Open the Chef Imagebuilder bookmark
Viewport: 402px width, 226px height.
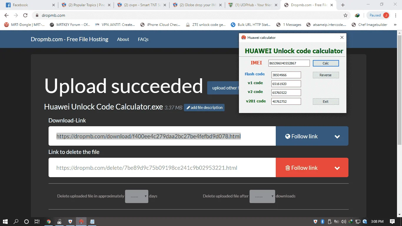point(370,25)
